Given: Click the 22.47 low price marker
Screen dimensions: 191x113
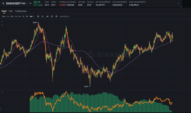Looking at the screenshot, I should (x=86, y=87).
